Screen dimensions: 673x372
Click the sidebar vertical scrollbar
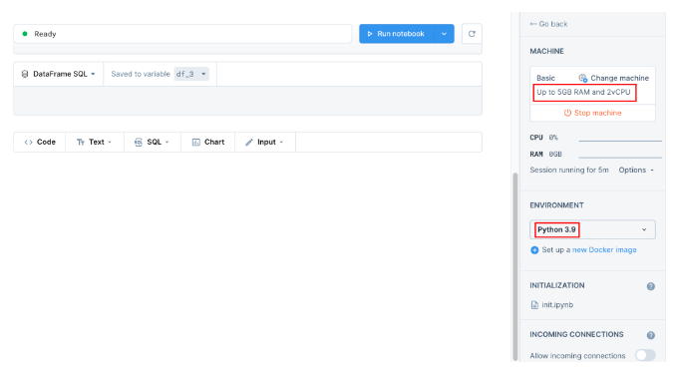(x=515, y=266)
